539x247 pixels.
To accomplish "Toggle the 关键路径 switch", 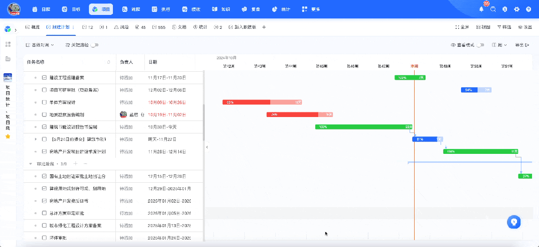I will (94, 45).
